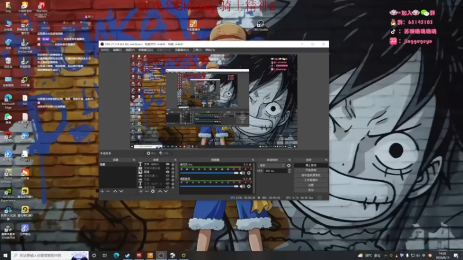Pop out the Controls dock icon
Screen dimensions: 463x260
pos(326,160)
